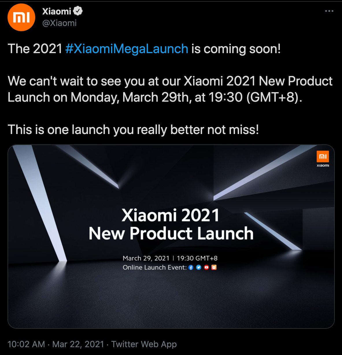
Task: Open the Xiaomi 2021 New Product Launch image
Action: [171, 298]
